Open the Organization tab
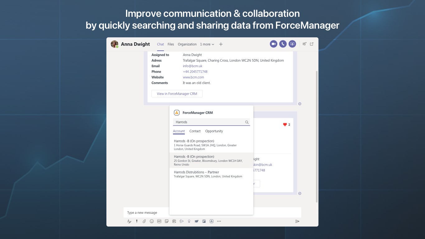This screenshot has height=239, width=425. (x=187, y=44)
